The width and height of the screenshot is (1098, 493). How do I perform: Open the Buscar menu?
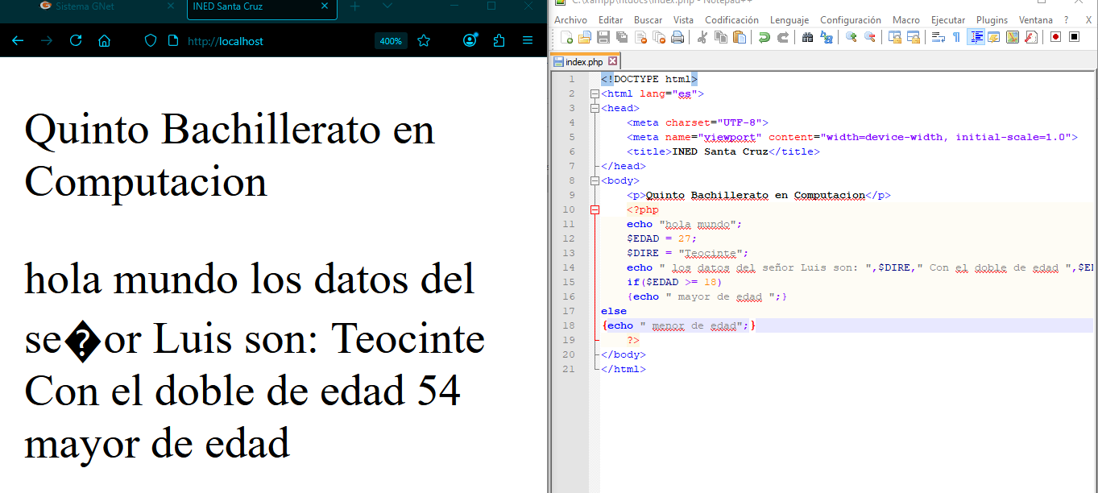(648, 20)
